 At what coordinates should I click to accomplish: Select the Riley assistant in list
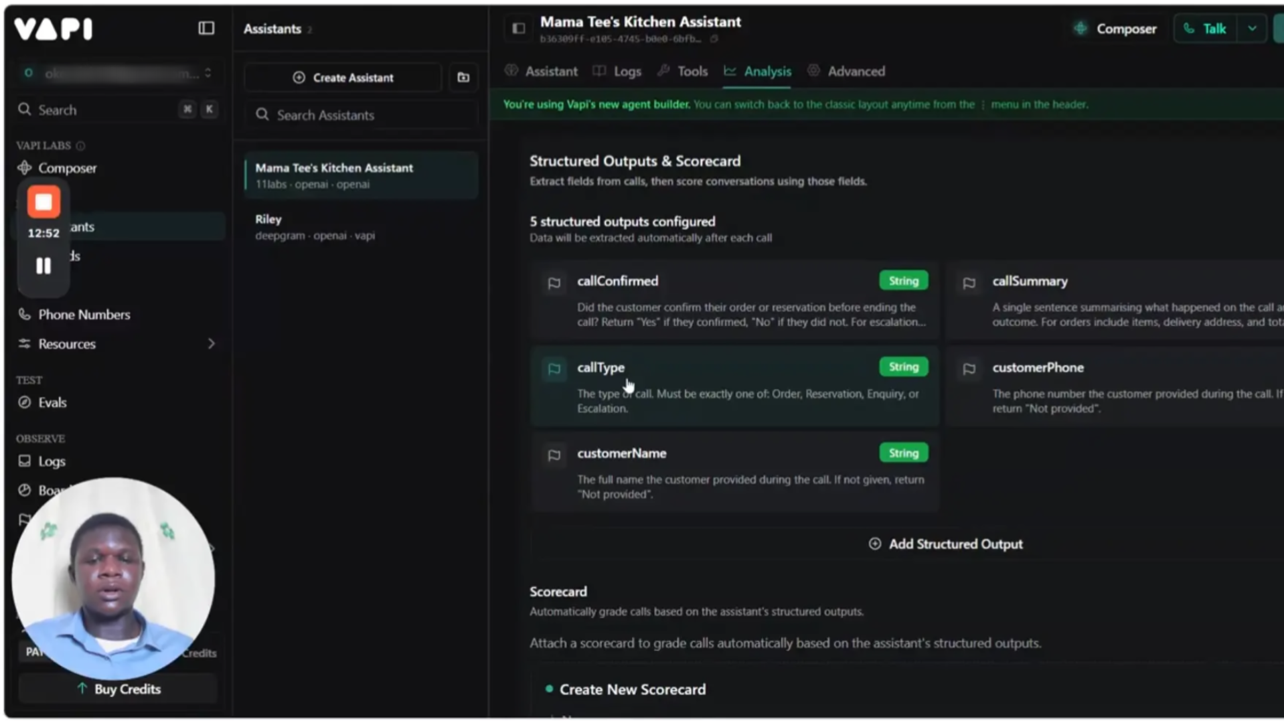pyautogui.click(x=362, y=227)
